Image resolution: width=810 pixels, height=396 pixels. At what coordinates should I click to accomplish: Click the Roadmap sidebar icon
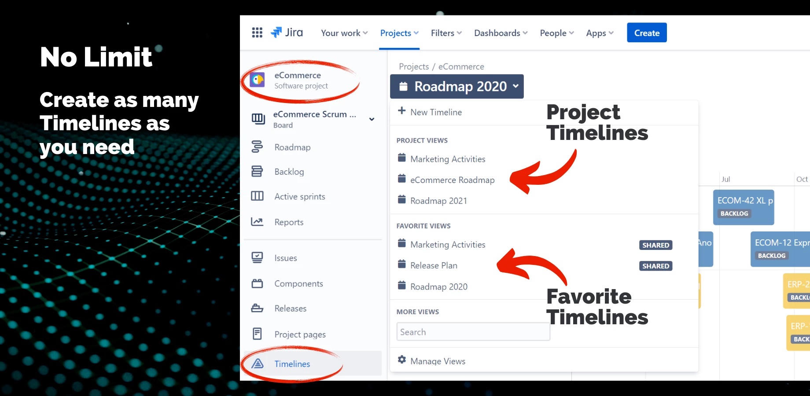tap(257, 147)
